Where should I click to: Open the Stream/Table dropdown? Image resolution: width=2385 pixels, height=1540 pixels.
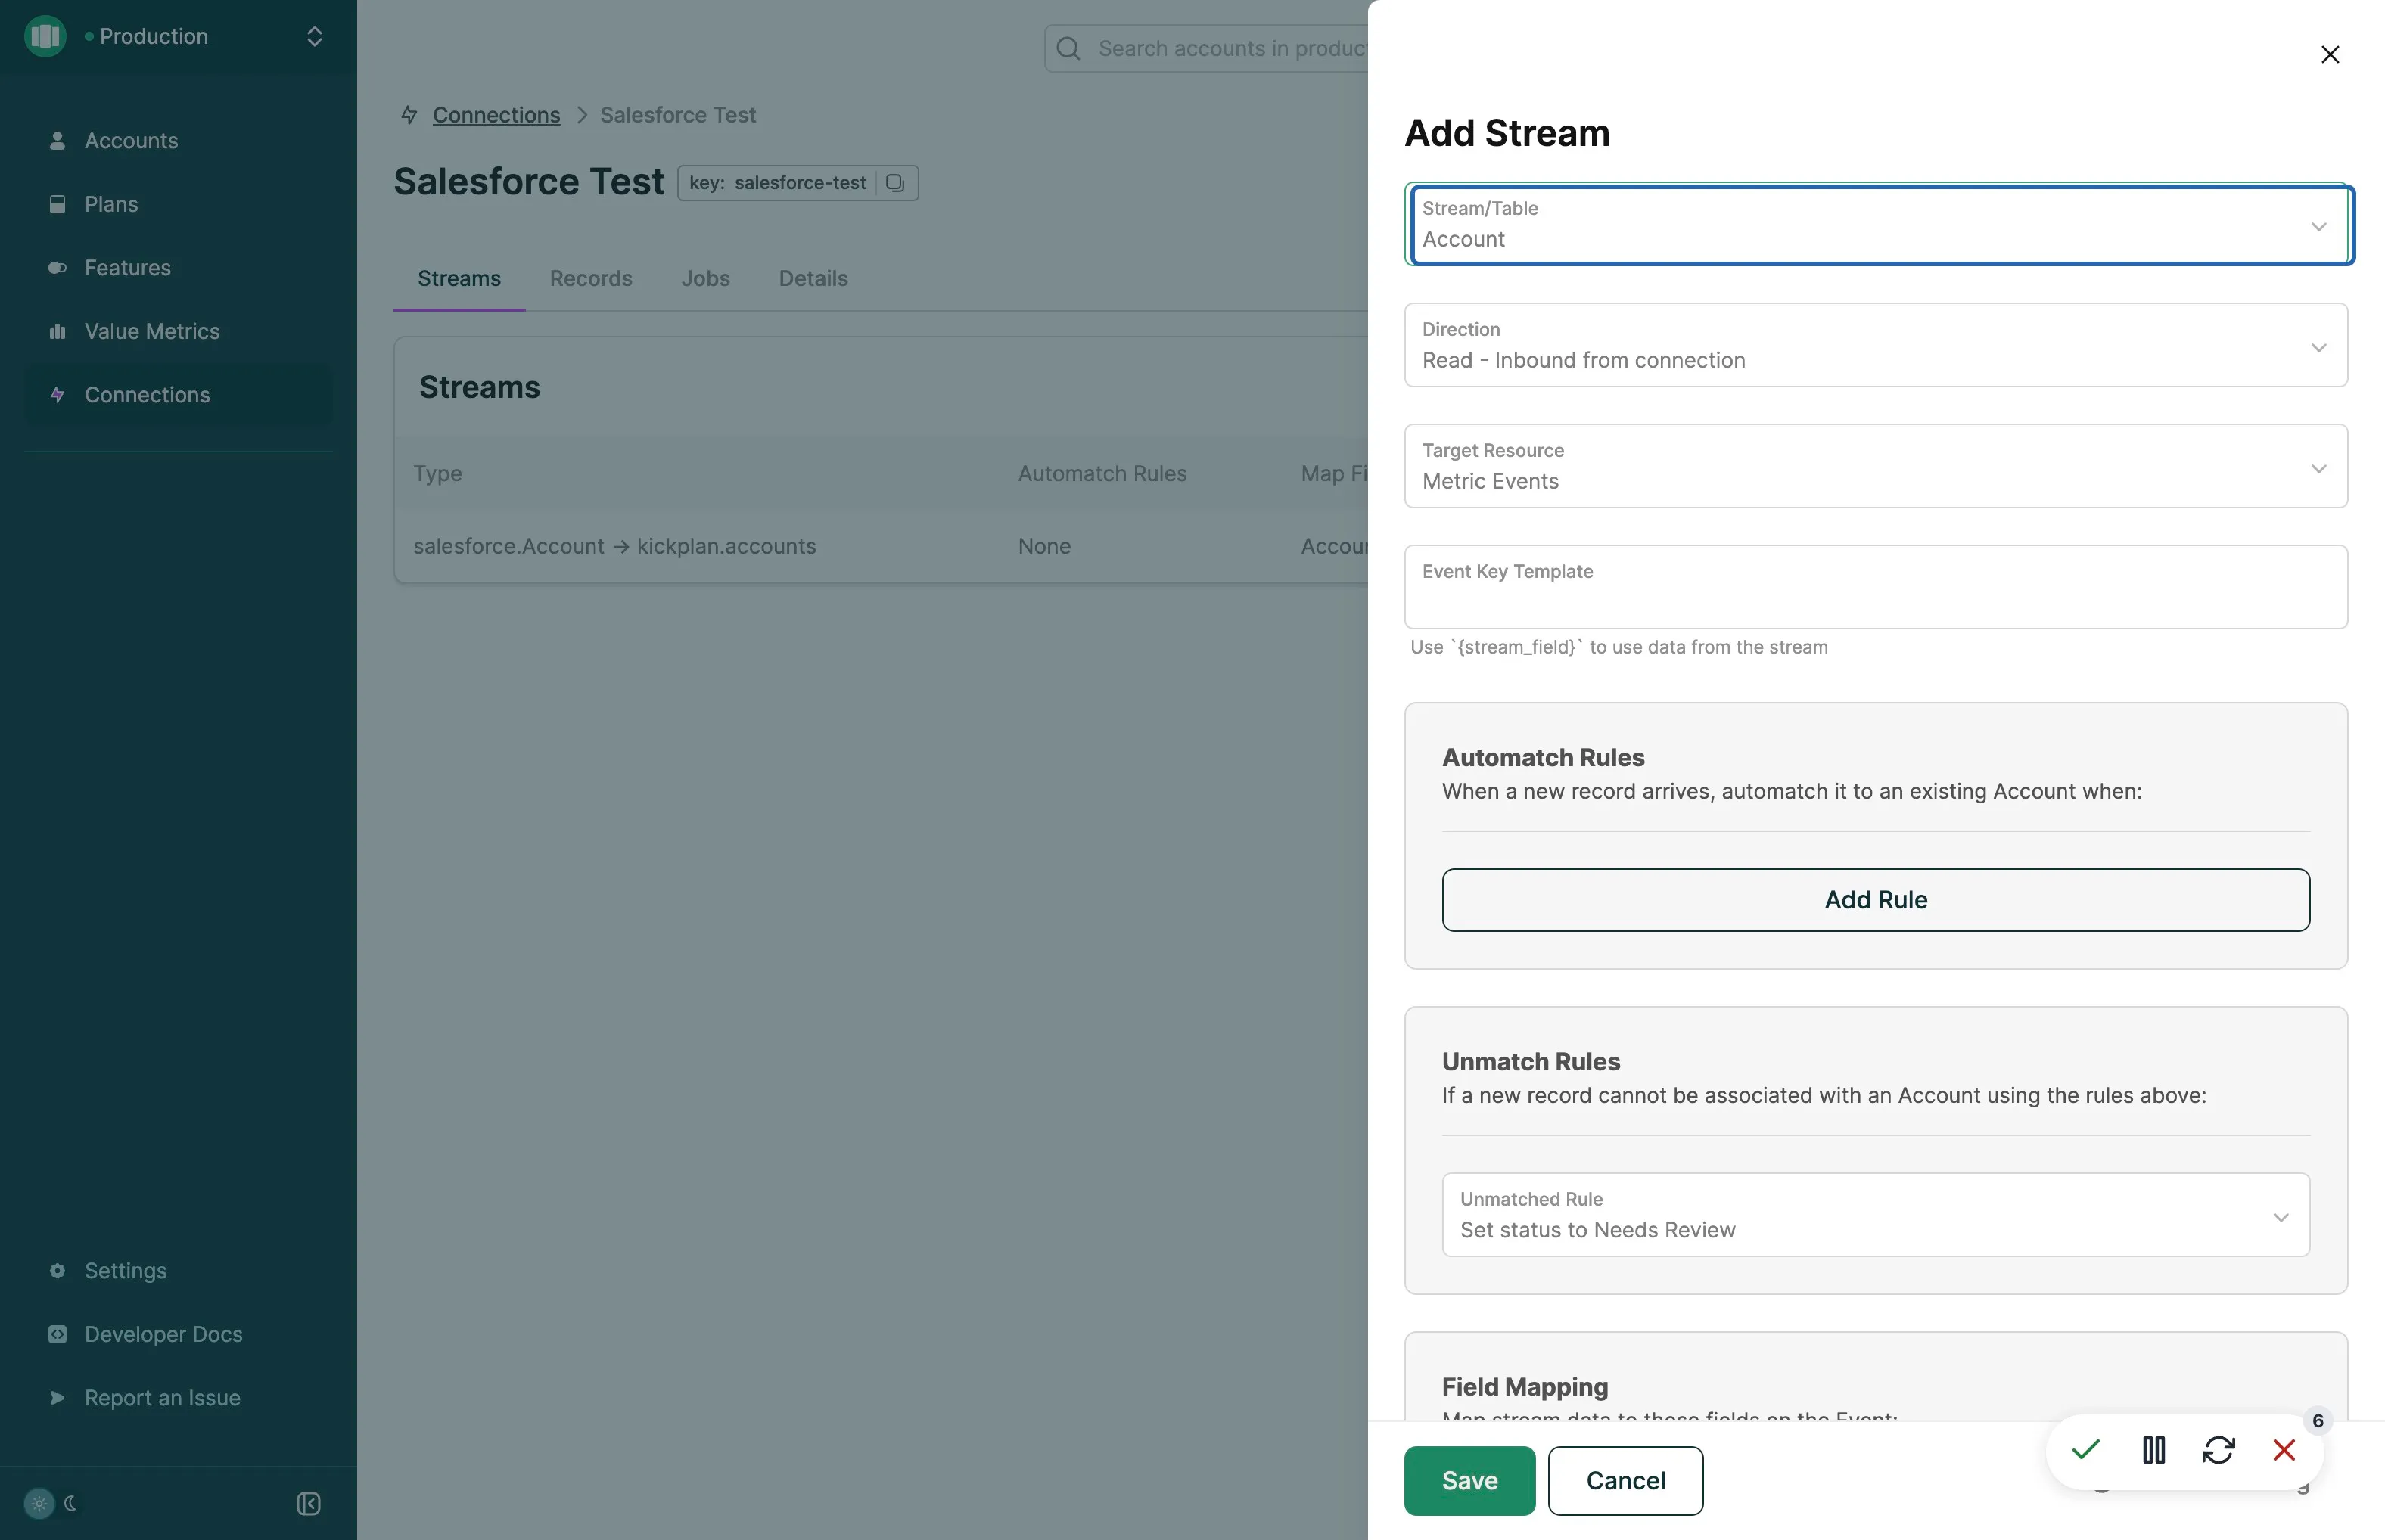pos(1876,224)
